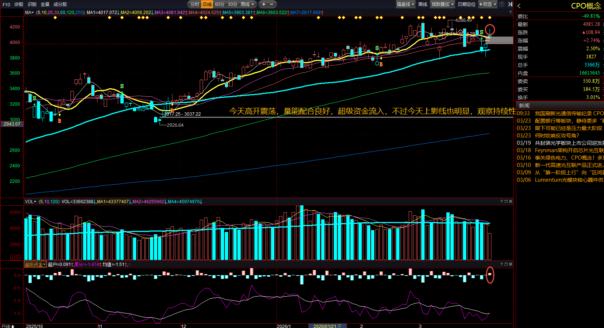Click the help question mark in top toolbar
Image resolution: width=604 pixels, height=328 pixels.
click(502, 4)
